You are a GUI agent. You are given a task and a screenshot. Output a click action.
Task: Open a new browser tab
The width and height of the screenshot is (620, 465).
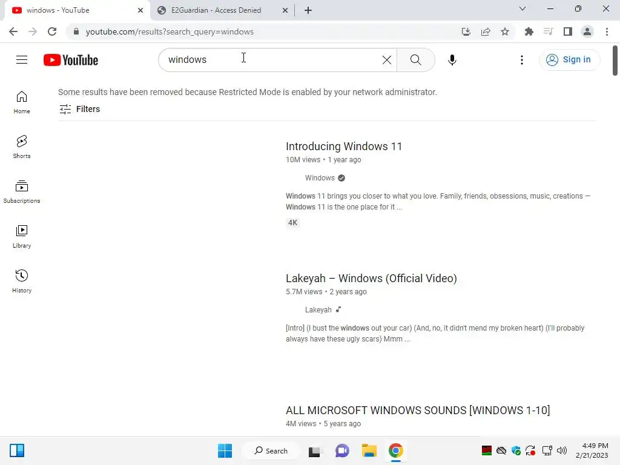[x=308, y=10]
